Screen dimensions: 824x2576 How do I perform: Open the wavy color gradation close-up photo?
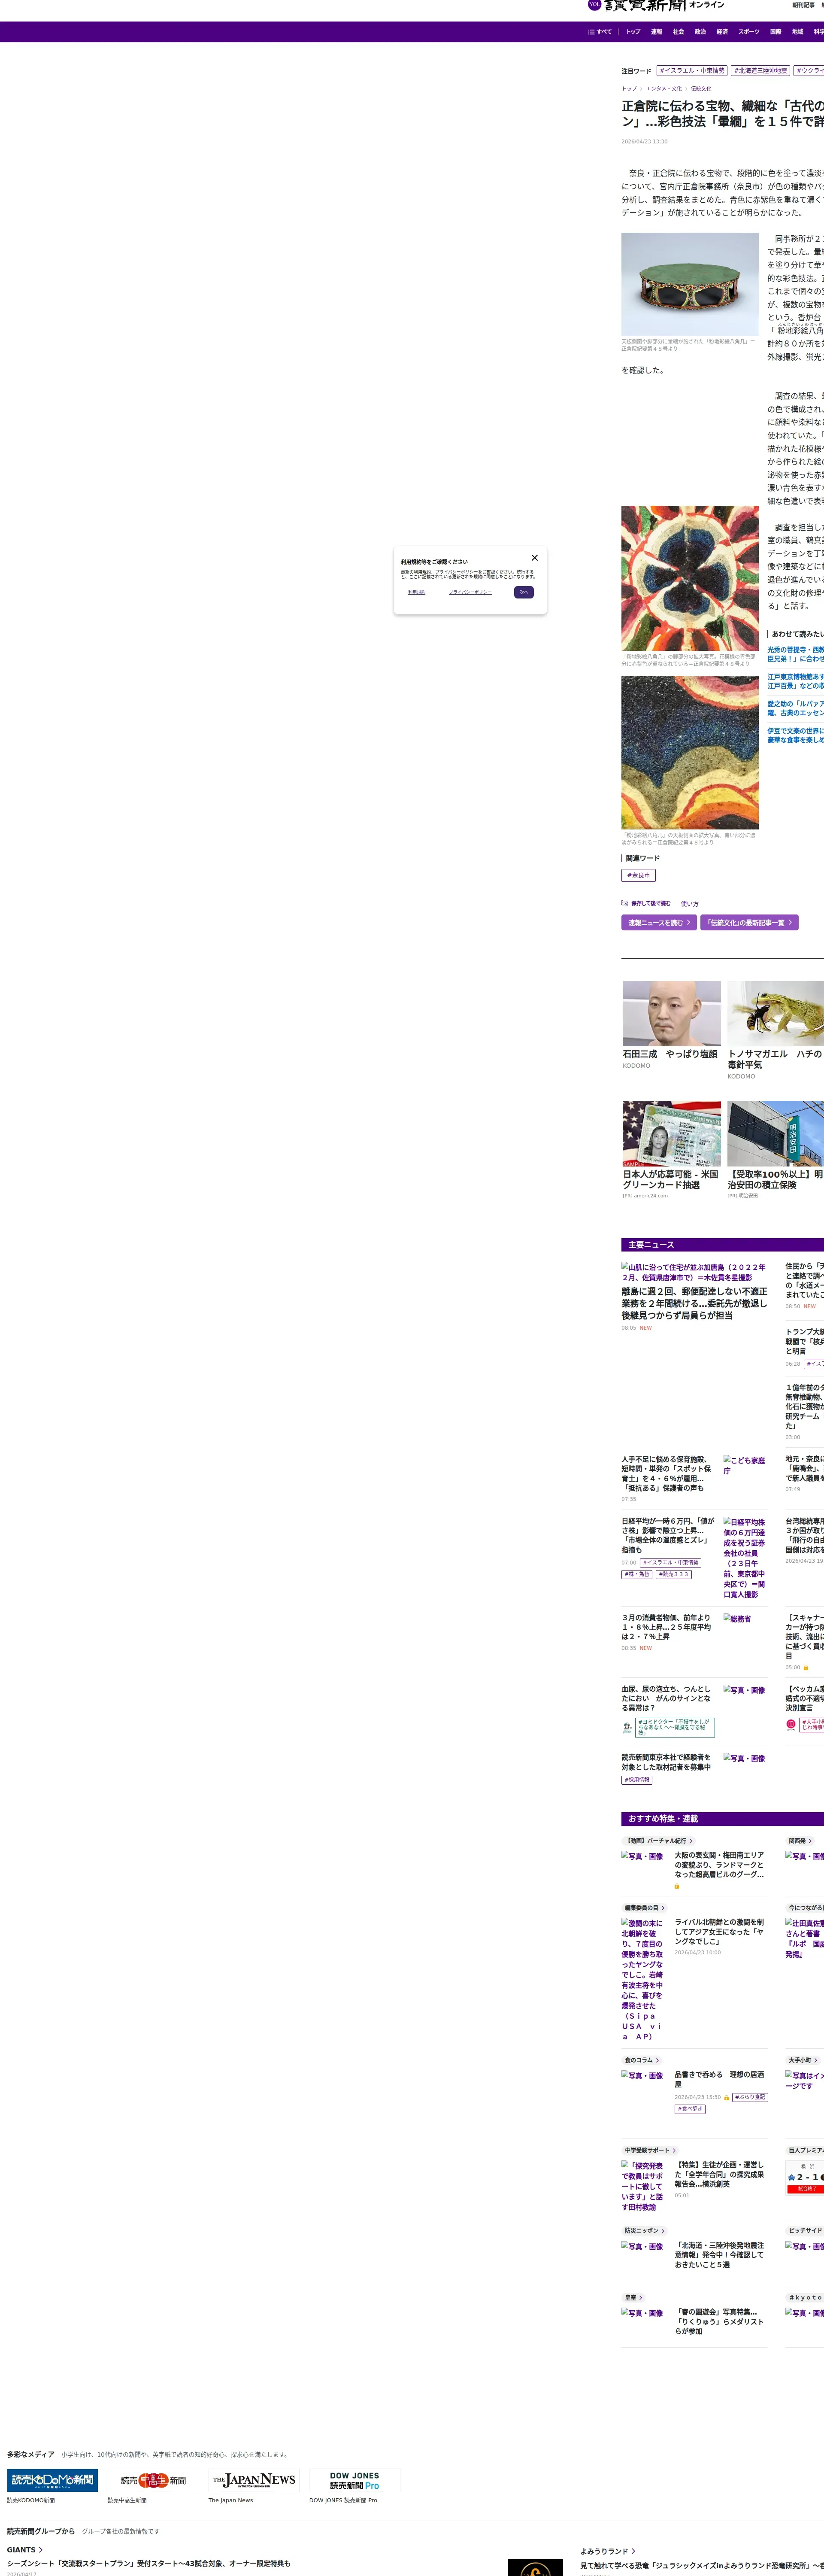pos(690,753)
